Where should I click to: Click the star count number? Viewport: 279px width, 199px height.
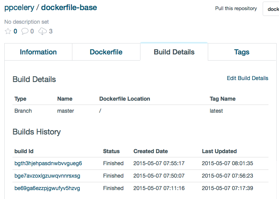[15, 31]
